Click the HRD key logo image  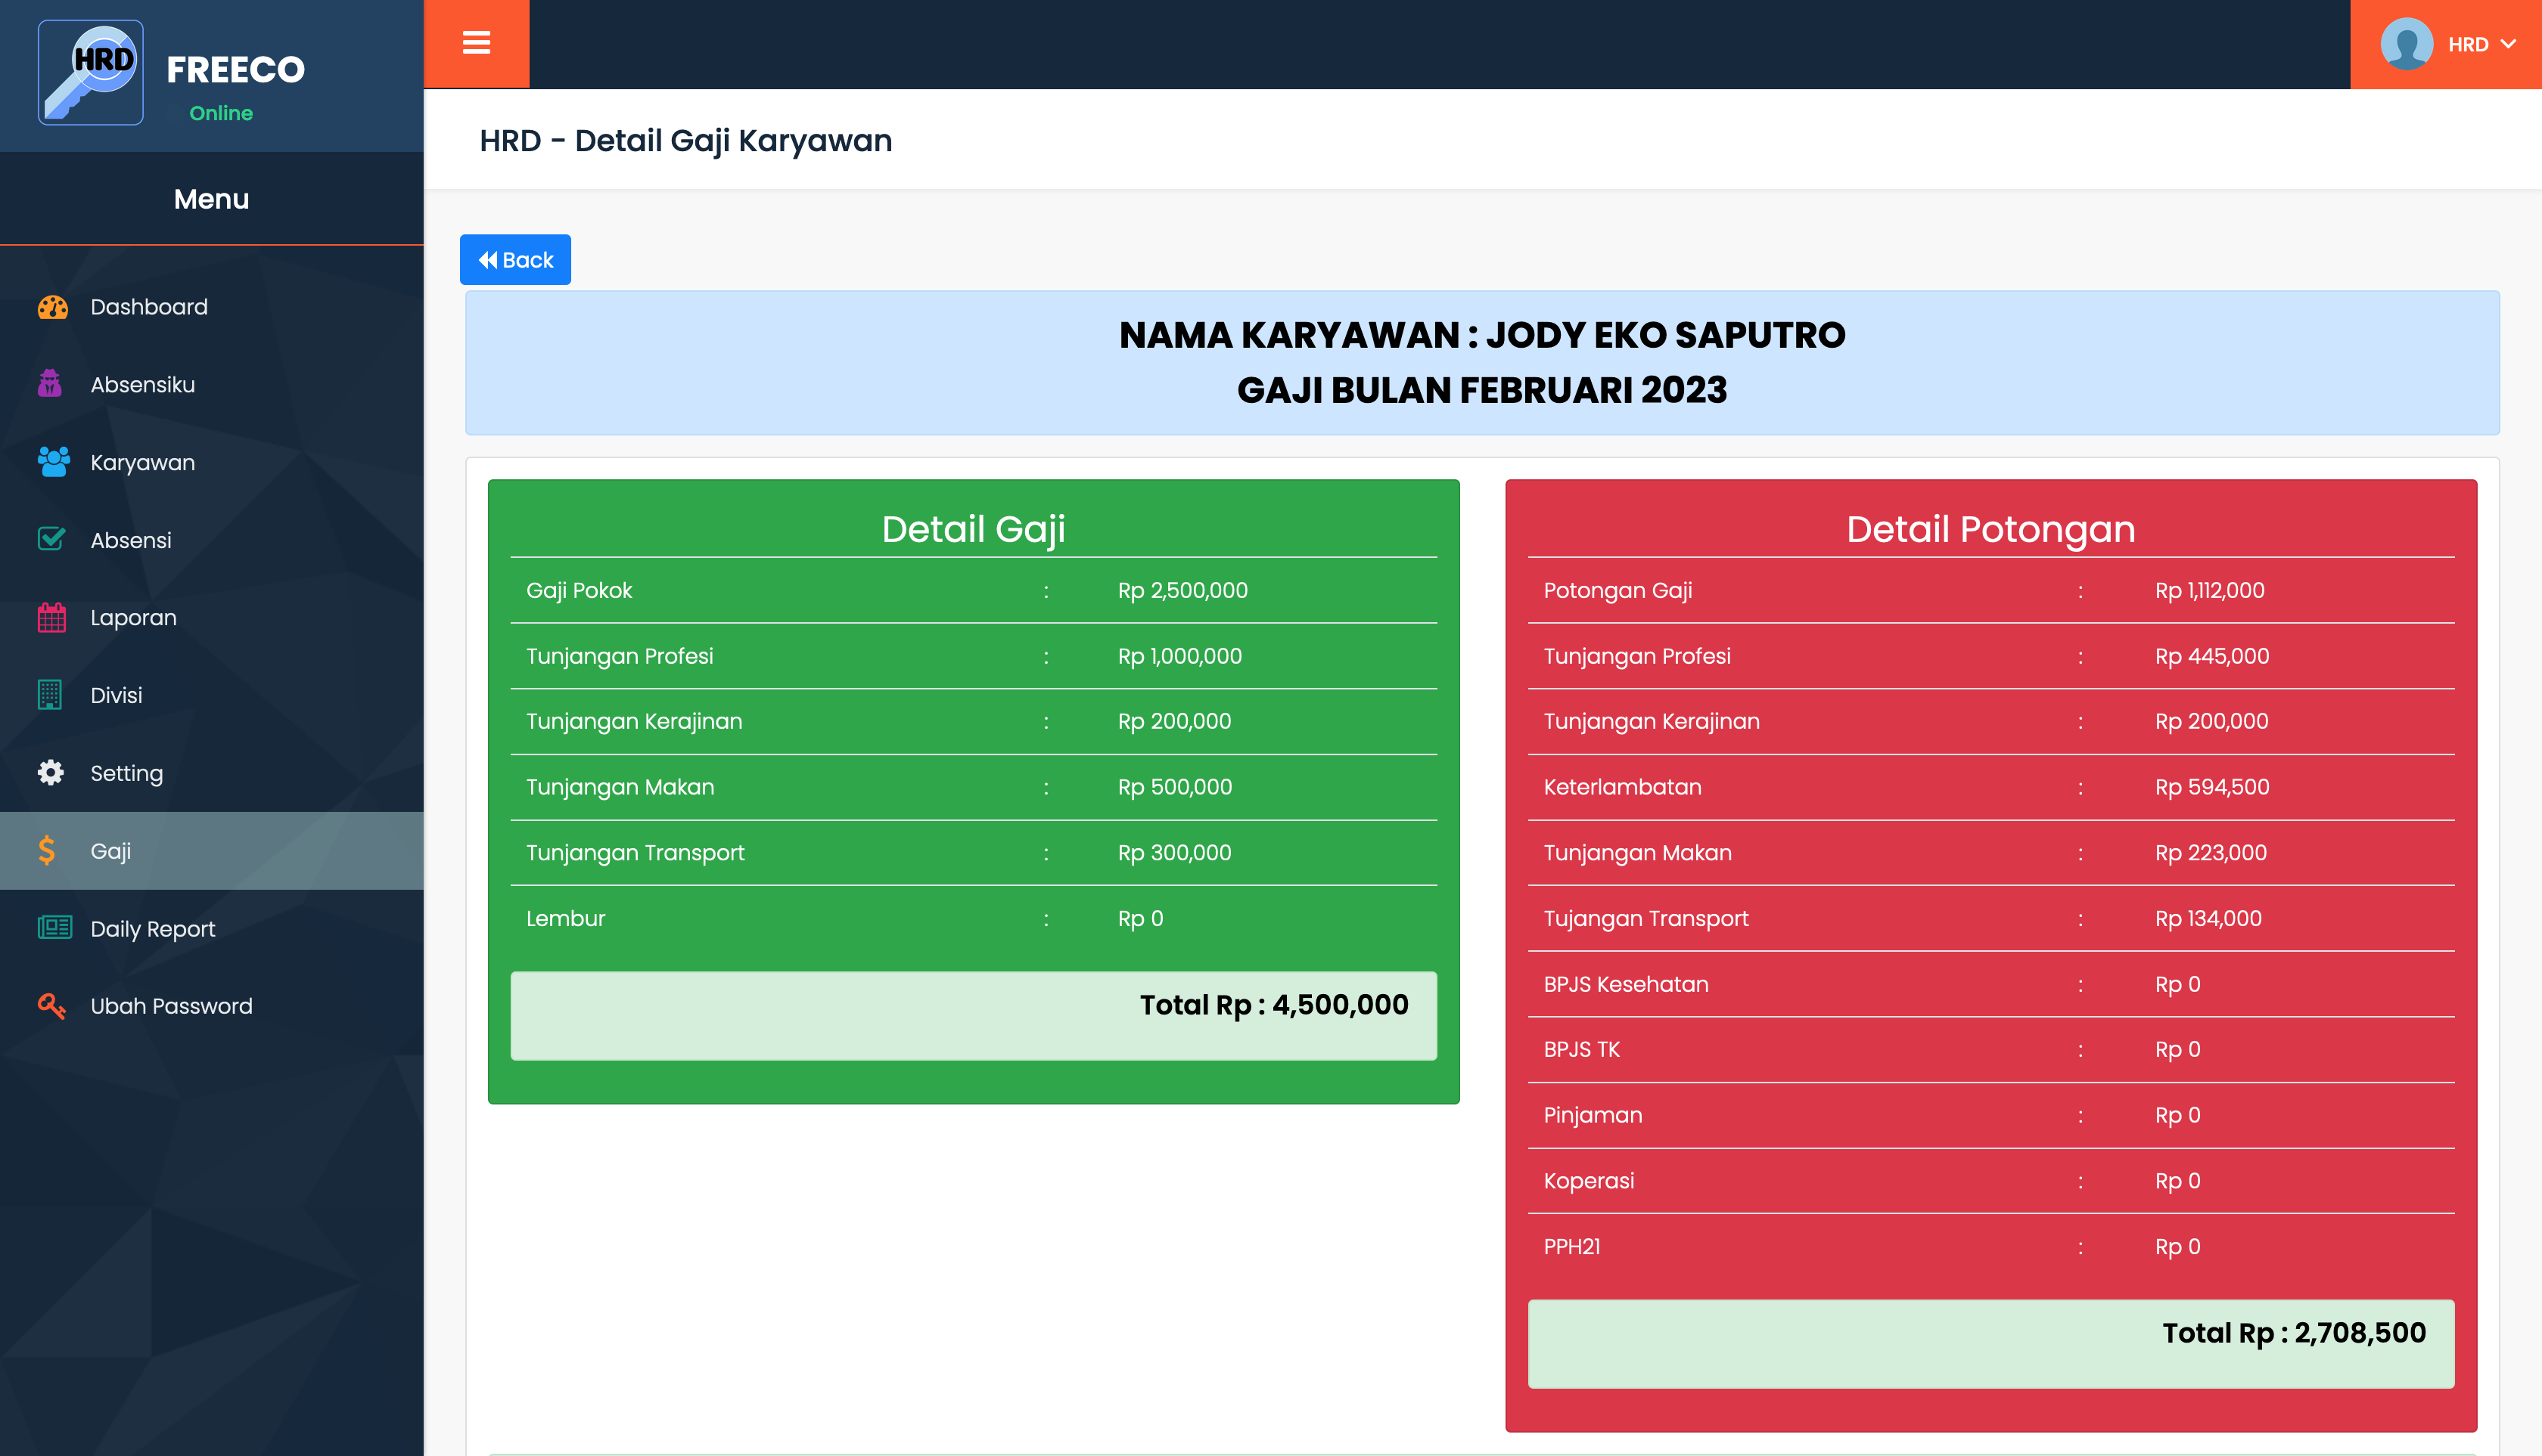coord(91,73)
